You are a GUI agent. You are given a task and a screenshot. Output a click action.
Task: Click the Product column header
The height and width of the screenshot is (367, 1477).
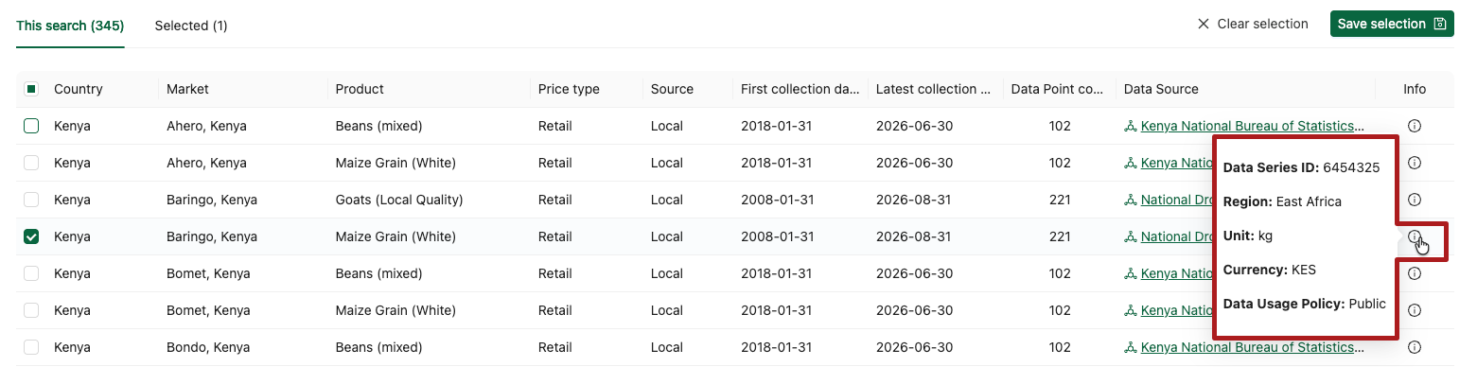point(360,89)
